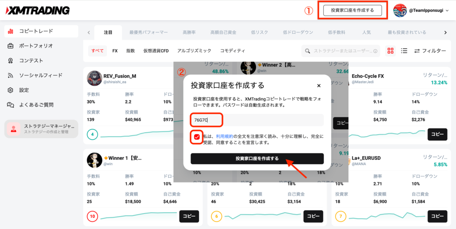Click the 13.24% return value
Image resolution: width=456 pixels, height=229 pixels.
(x=439, y=83)
